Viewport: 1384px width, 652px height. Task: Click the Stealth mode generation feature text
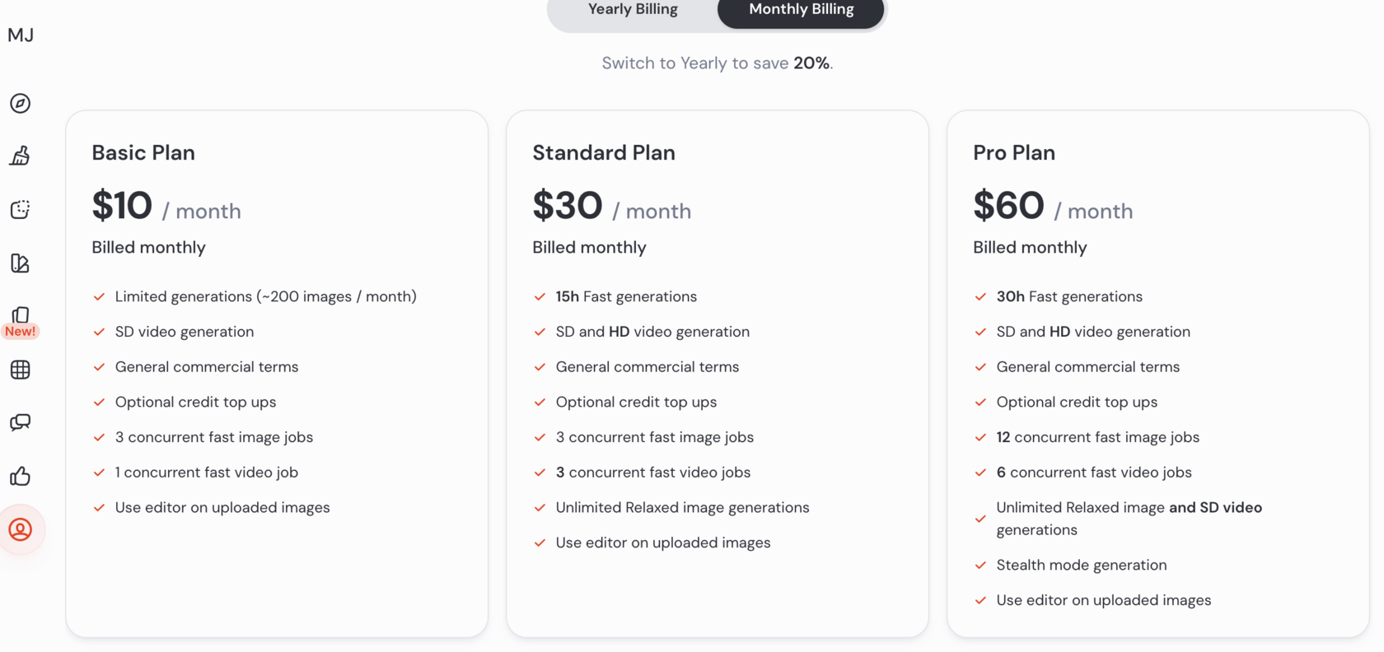[x=1081, y=565]
